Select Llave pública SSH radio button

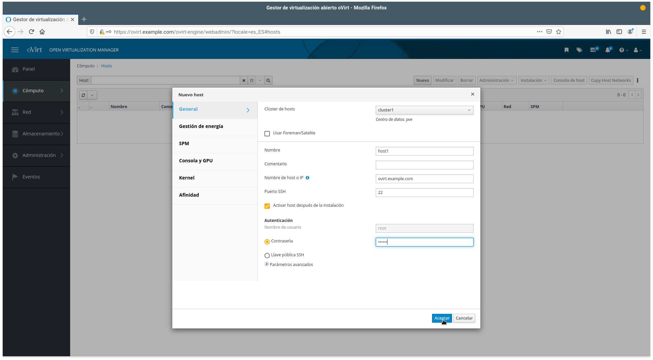267,256
